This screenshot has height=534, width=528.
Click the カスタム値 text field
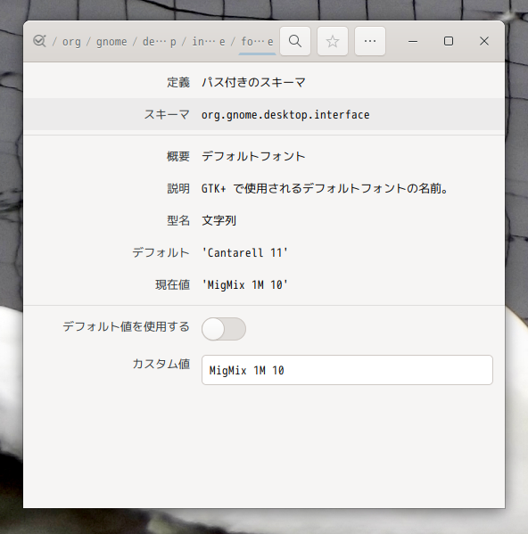coord(347,370)
